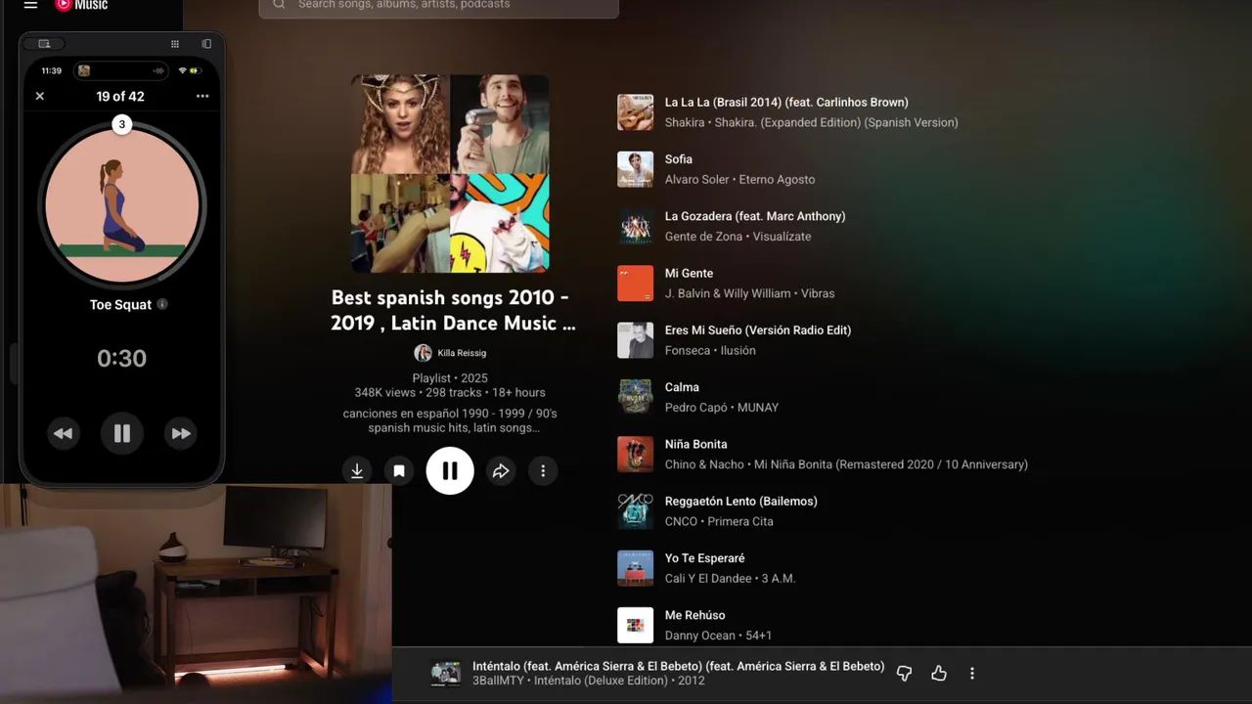Open the Alvaro Soler artist link
This screenshot has height=704, width=1252.
tap(697, 180)
